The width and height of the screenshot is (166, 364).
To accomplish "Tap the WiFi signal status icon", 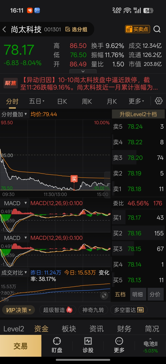I will point(127,10).
